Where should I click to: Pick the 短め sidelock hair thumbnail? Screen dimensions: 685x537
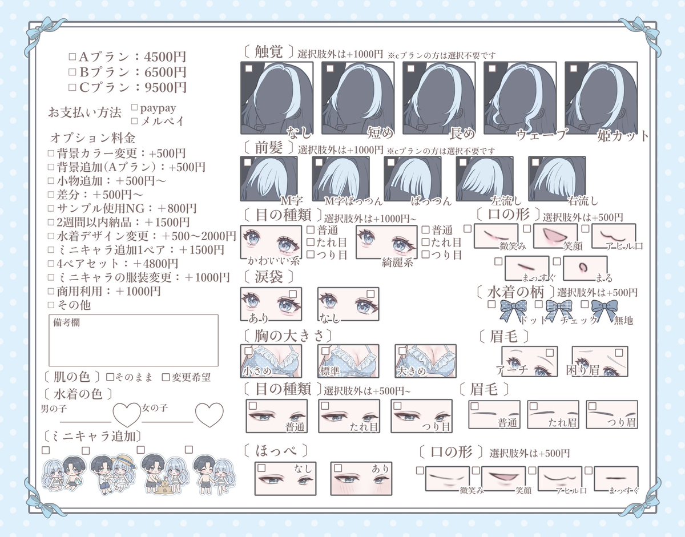tap(358, 99)
